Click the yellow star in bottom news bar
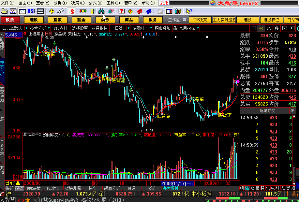This screenshot has width=299, height=202. click(x=28, y=200)
